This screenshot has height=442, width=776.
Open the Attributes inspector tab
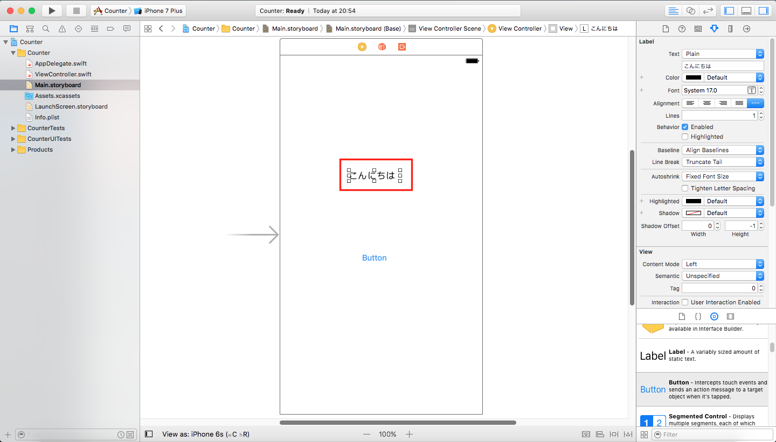714,28
